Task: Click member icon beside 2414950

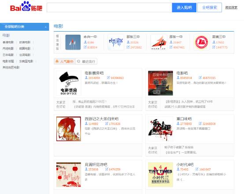Action: coord(86,78)
